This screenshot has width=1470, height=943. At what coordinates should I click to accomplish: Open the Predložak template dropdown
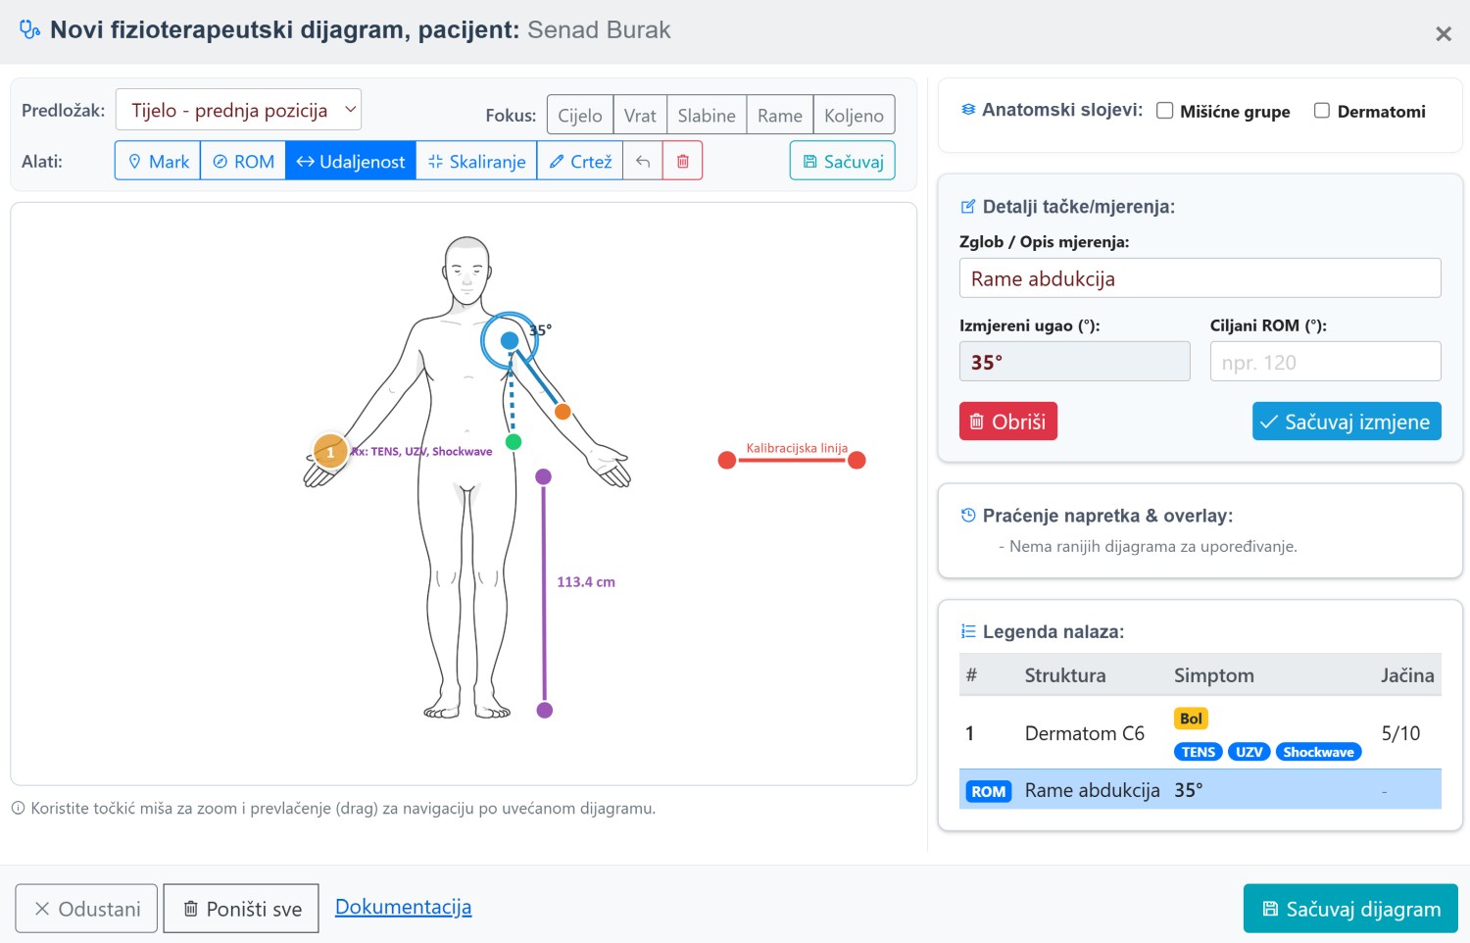(x=238, y=110)
